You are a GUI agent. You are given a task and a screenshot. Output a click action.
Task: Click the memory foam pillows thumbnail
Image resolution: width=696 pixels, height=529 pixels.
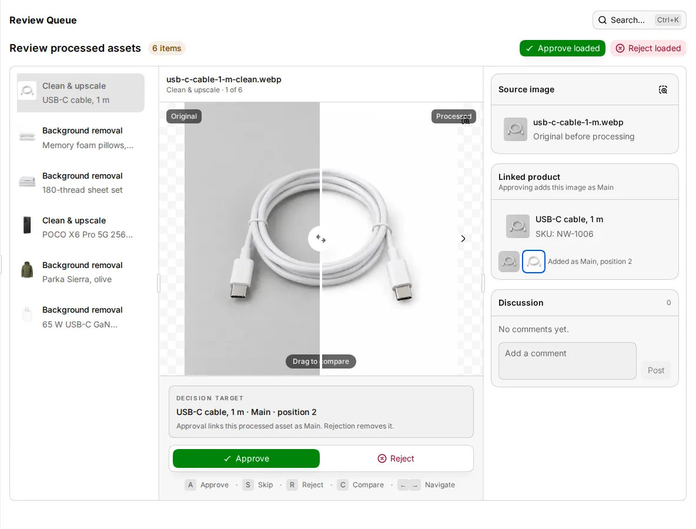click(x=27, y=136)
